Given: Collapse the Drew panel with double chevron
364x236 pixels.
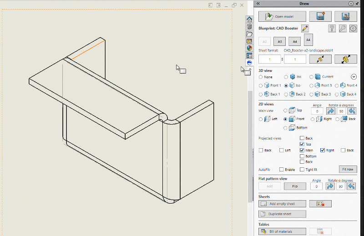Looking at the screenshot, I should click(x=258, y=3).
